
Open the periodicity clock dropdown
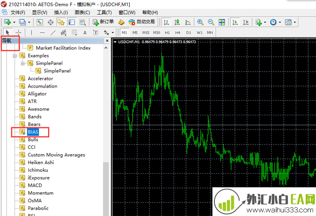(x=275, y=22)
